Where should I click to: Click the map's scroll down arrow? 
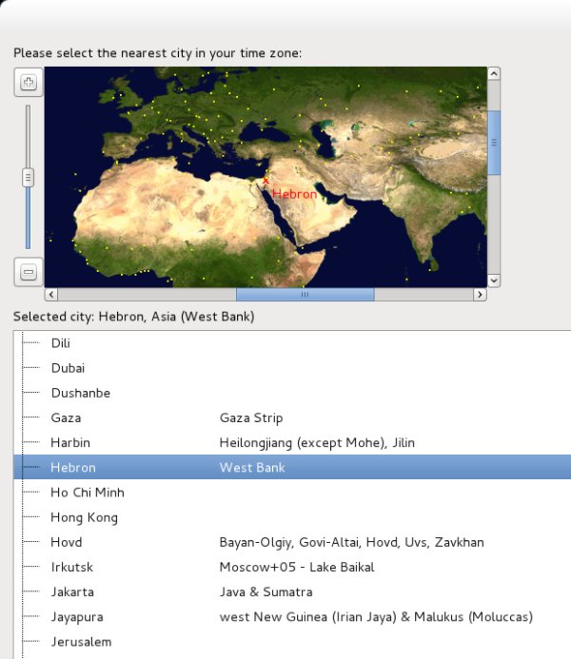[494, 281]
